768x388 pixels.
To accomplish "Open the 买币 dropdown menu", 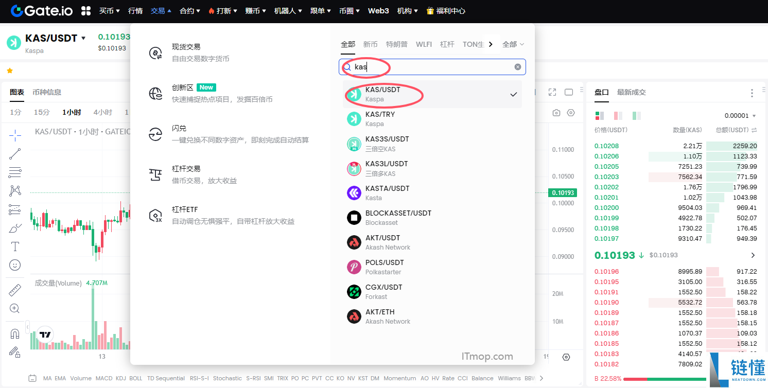I will [x=110, y=11].
